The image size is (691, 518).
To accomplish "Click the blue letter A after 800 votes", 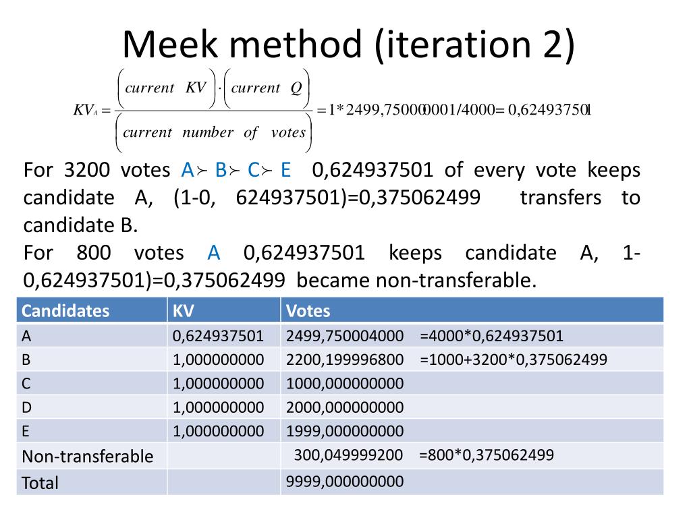I will click(x=214, y=253).
